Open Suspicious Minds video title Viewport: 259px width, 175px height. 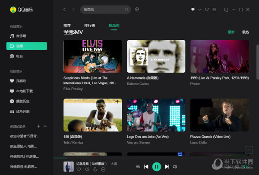[x=90, y=80]
